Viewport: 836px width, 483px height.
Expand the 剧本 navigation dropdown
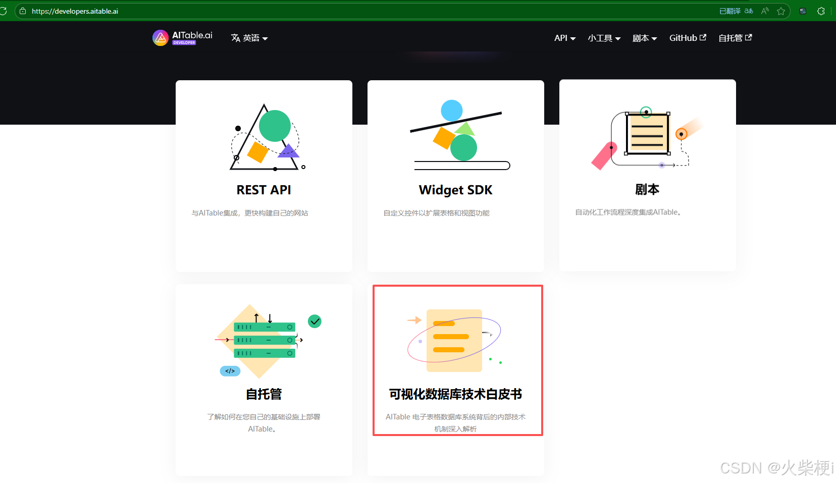point(644,38)
